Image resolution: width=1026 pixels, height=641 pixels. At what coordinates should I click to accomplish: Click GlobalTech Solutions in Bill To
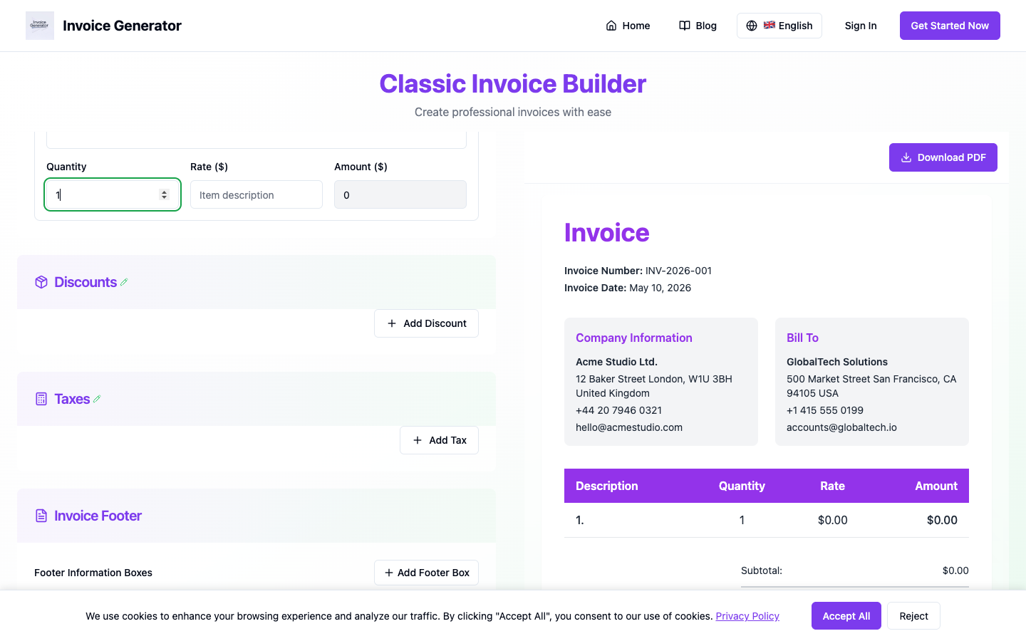coord(837,362)
